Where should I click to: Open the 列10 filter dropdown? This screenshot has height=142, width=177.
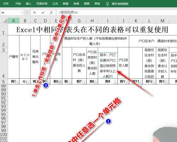[127, 82]
